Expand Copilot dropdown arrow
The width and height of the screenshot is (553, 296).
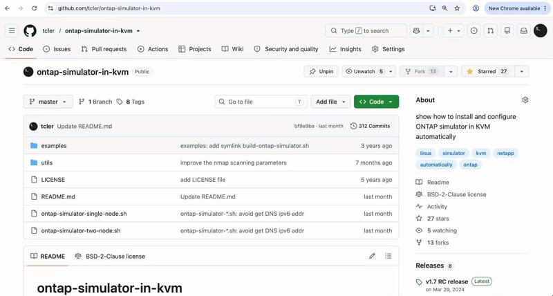tap(428, 30)
